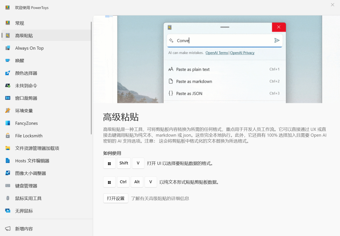Image resolution: width=340 pixels, height=236 pixels.
Task: Click the Shift key badge
Action: coord(124,163)
